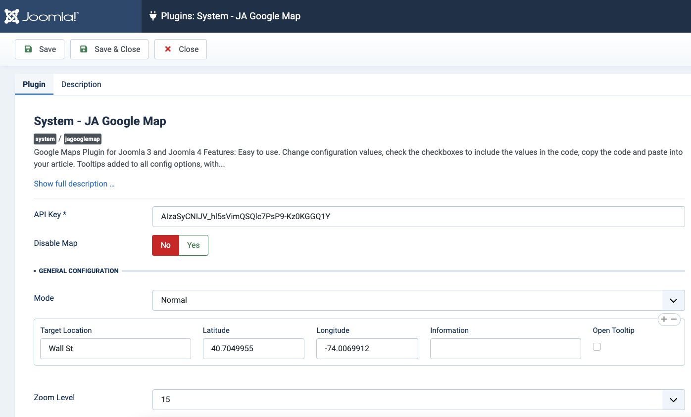
Task: Click the 'jagooglemap' element badge
Action: [x=82, y=139]
